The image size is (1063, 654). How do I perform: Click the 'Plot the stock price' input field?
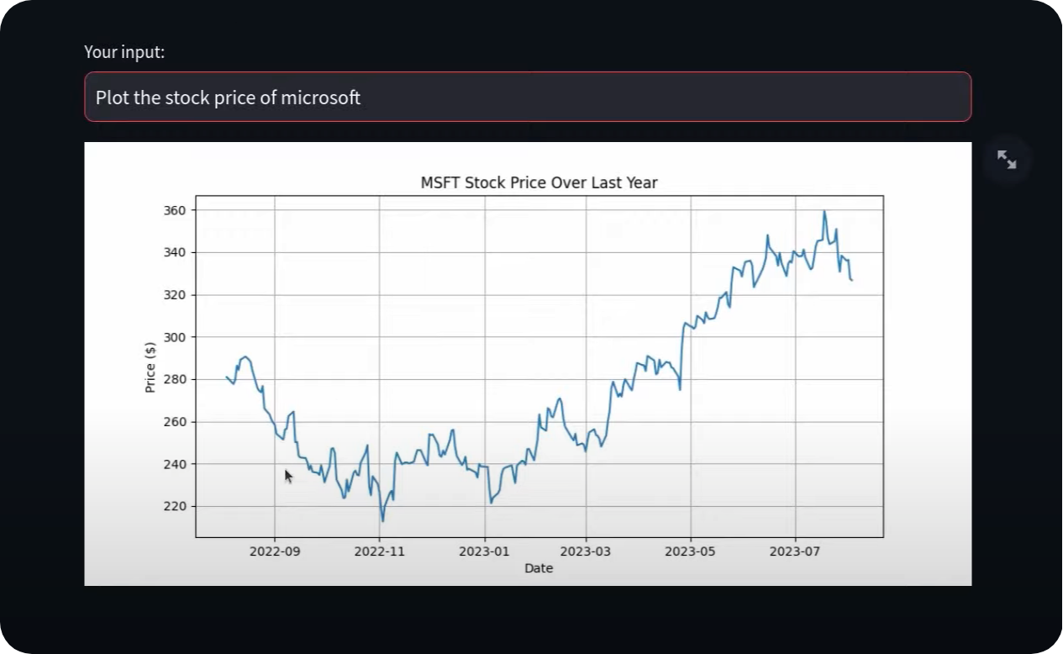[x=528, y=98]
